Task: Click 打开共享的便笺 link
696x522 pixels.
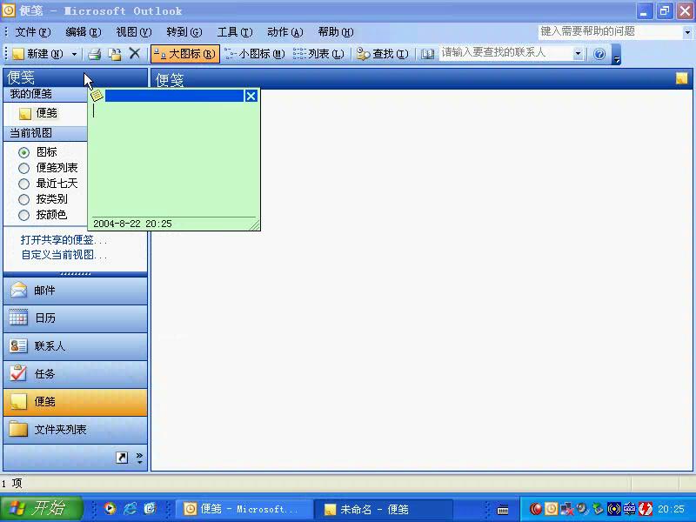Action: coord(64,240)
